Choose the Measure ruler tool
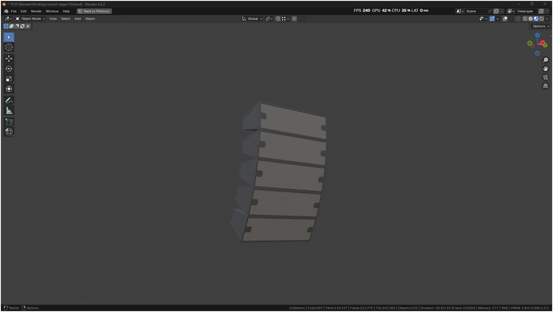Screen dimensions: 553x312 tap(9, 111)
